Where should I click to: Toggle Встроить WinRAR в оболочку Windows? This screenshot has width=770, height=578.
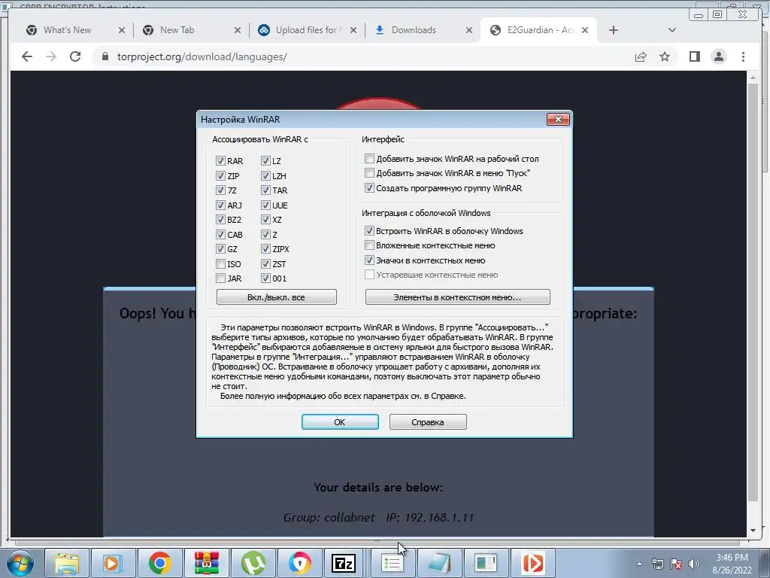(x=369, y=230)
